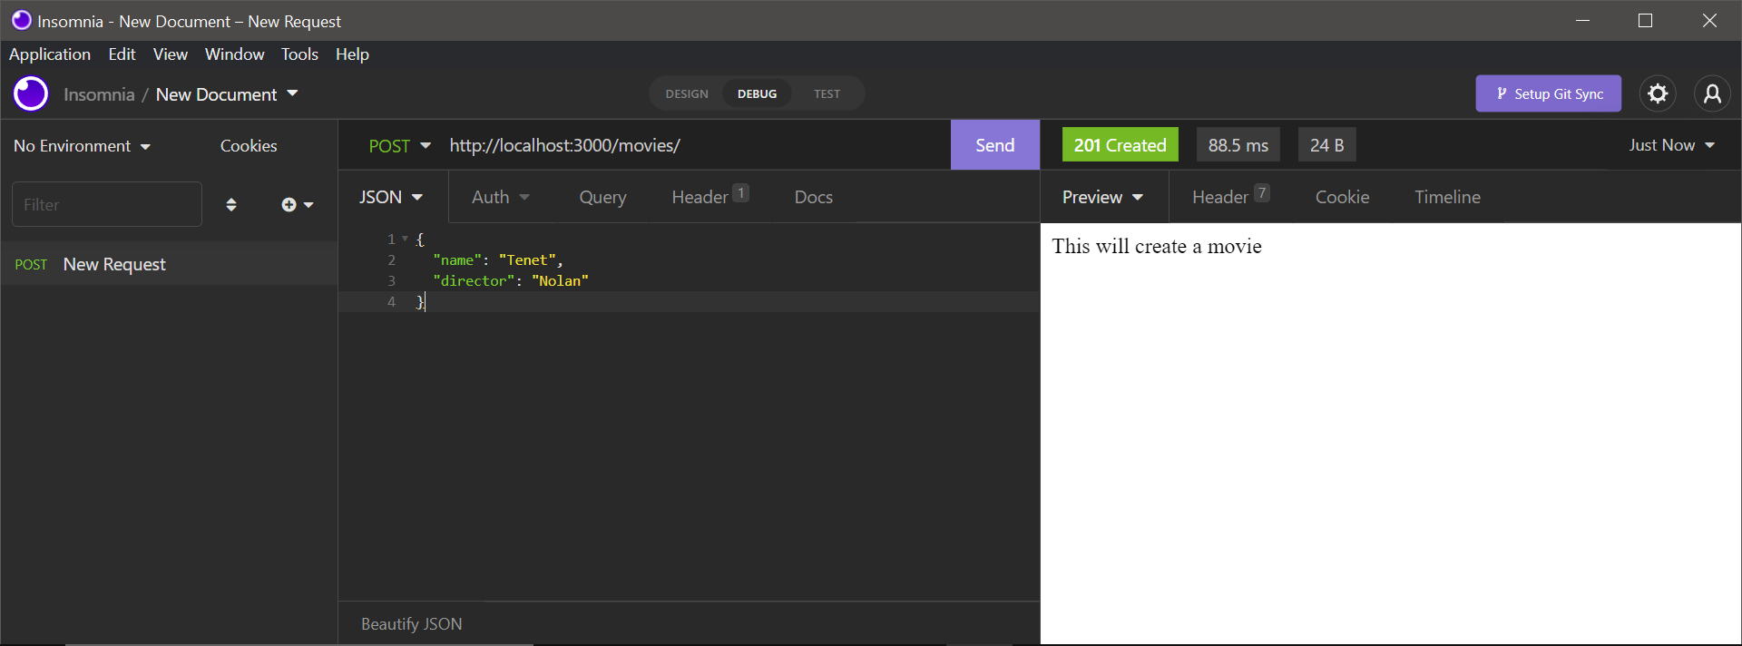
Task: Switch to the TEST mode
Action: 827,93
